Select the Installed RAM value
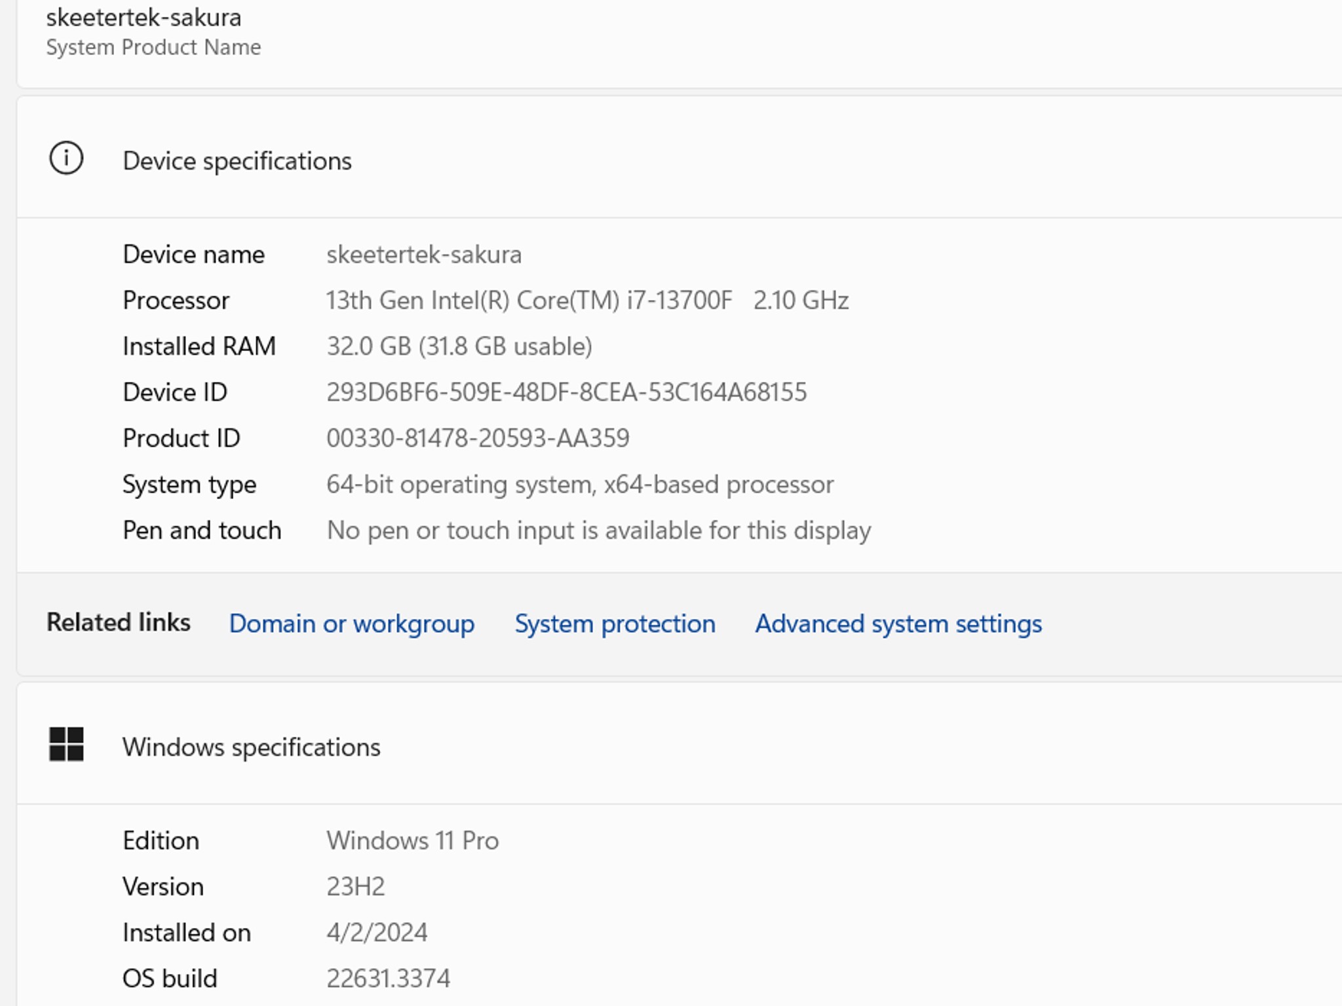 coord(459,346)
